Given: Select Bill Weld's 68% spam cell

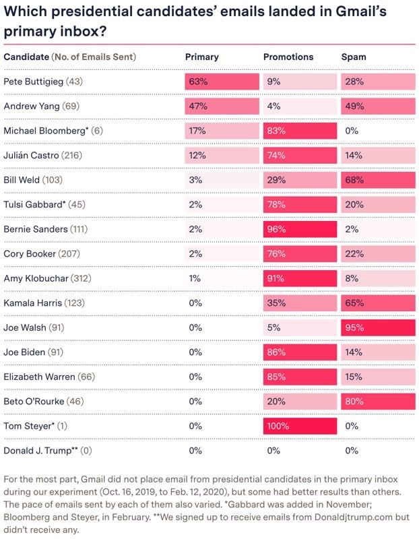Looking at the screenshot, I should point(378,180).
